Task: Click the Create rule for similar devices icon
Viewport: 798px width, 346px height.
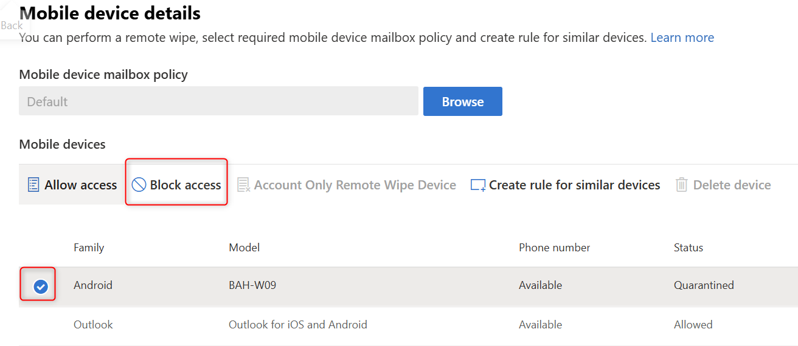Action: point(478,185)
